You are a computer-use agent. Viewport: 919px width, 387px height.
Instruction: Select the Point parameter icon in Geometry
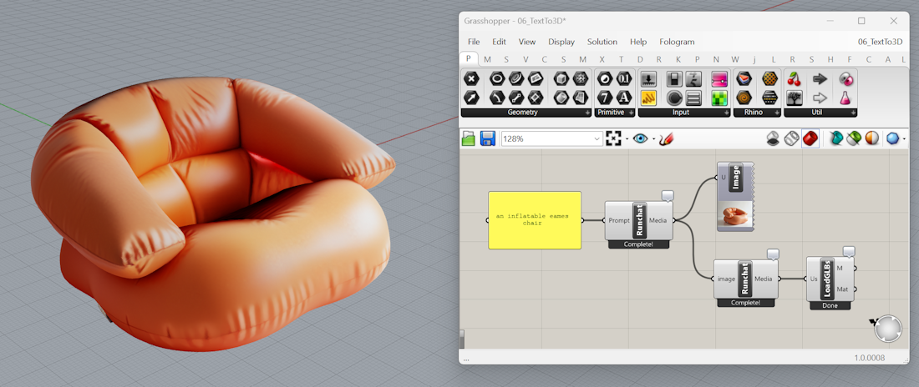click(471, 78)
